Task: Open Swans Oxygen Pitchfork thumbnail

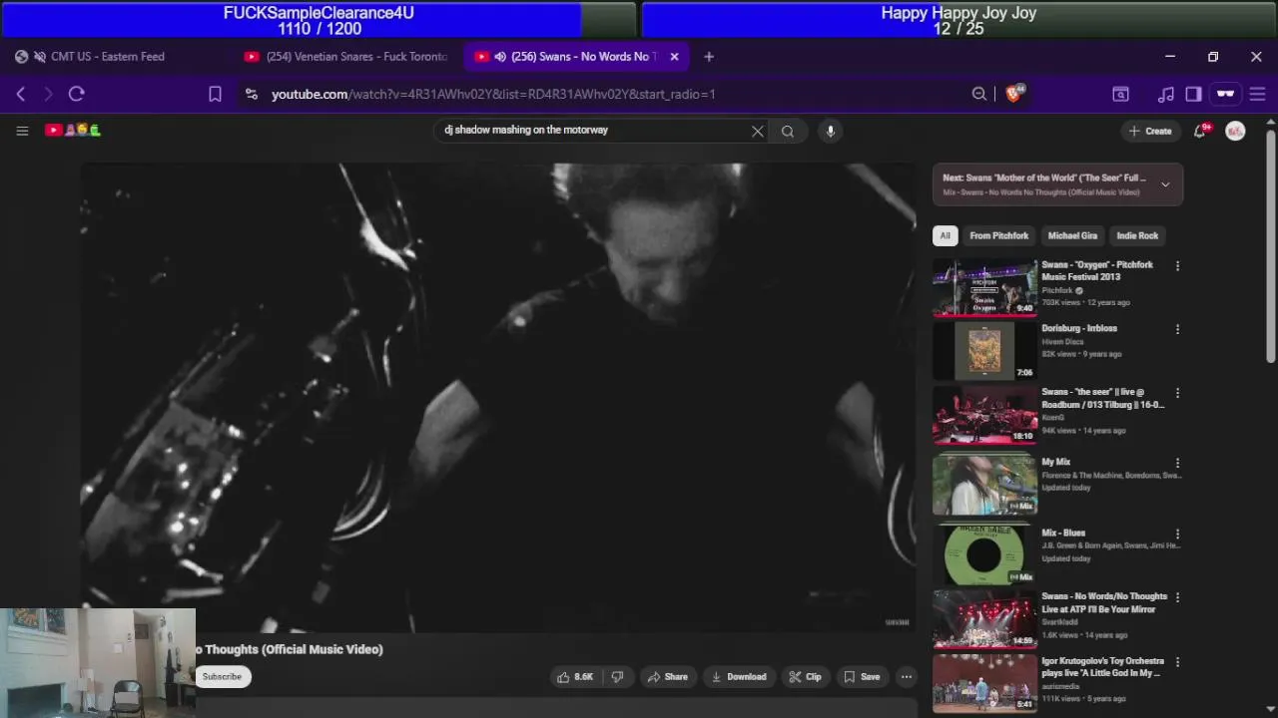Action: tap(984, 287)
